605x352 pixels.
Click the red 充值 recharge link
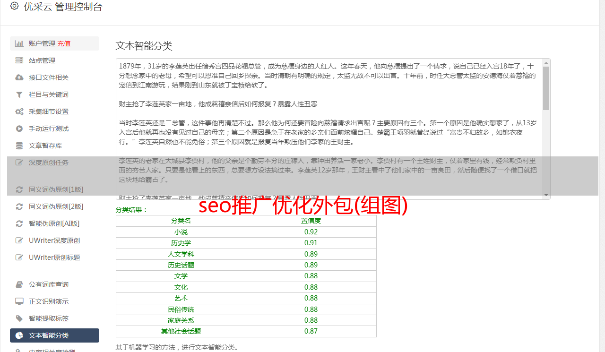click(64, 43)
